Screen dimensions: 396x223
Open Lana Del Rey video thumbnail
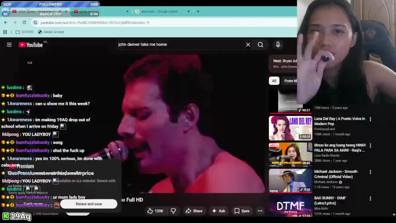pyautogui.click(x=291, y=128)
